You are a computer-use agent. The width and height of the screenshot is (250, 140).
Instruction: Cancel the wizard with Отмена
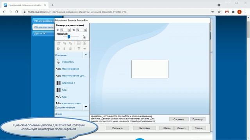tap(199, 128)
